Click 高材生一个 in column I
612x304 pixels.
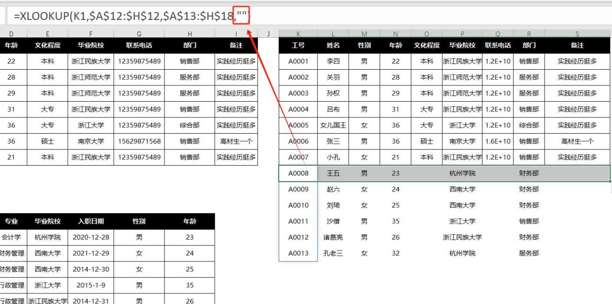pyautogui.click(x=236, y=141)
